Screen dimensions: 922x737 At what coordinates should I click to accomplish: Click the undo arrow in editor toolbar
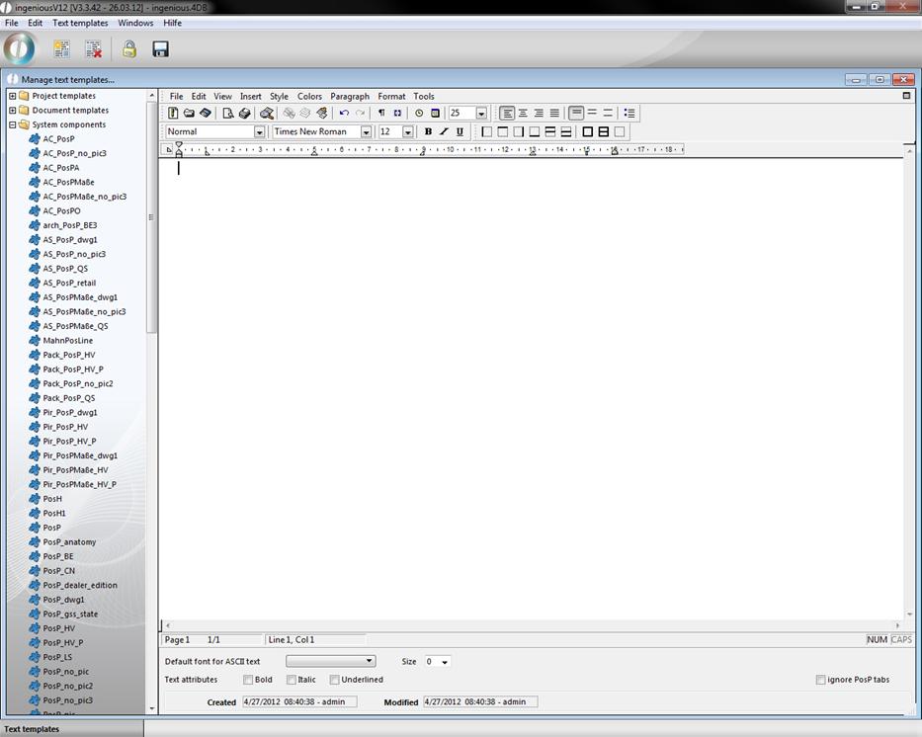(344, 114)
